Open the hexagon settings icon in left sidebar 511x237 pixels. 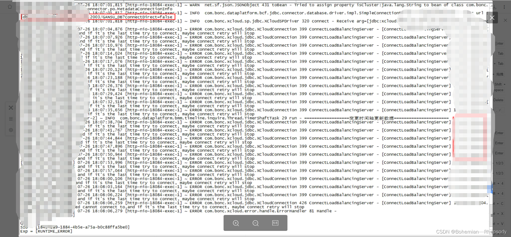11,130
